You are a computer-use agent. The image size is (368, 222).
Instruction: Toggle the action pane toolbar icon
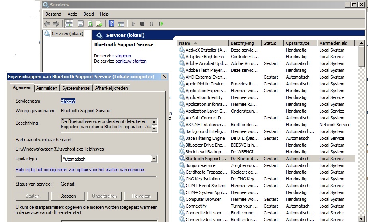click(121, 24)
